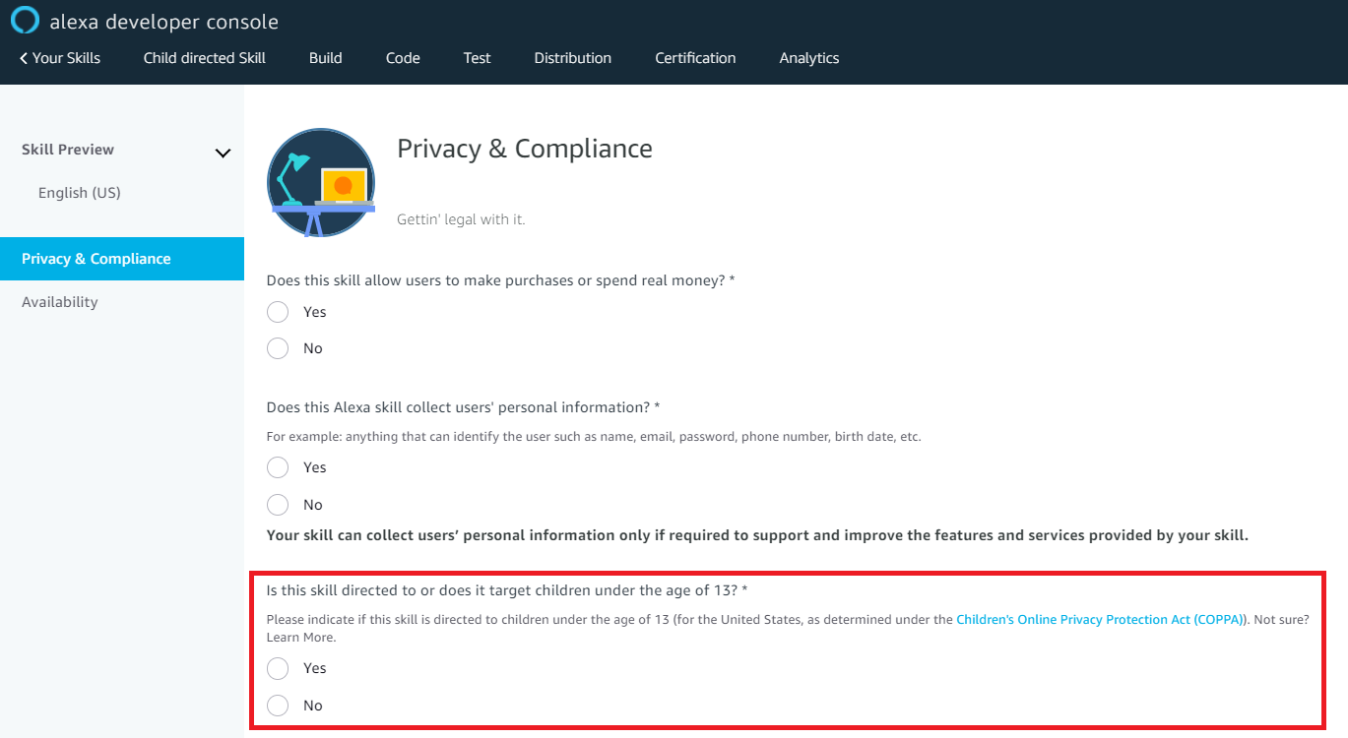The height and width of the screenshot is (738, 1348).
Task: Switch to the Build tab
Action: 325,57
